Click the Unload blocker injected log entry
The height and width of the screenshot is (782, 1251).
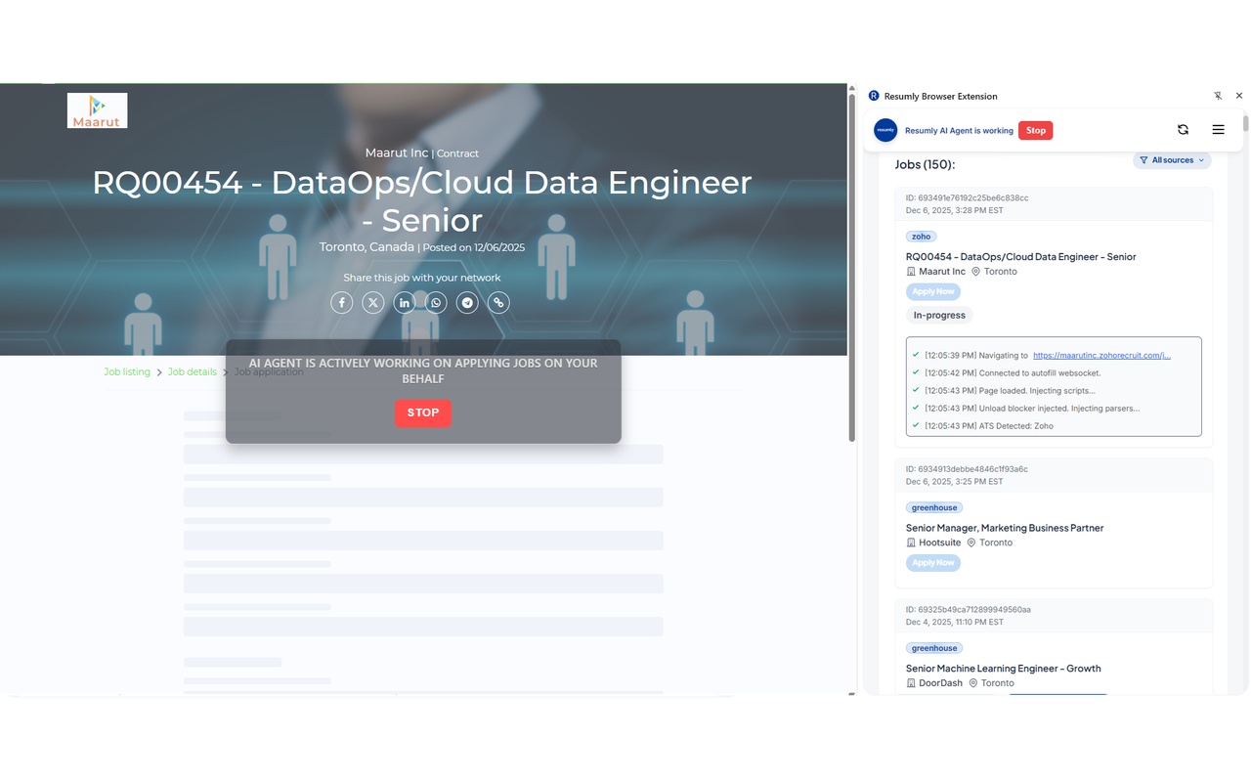pyautogui.click(x=1032, y=409)
